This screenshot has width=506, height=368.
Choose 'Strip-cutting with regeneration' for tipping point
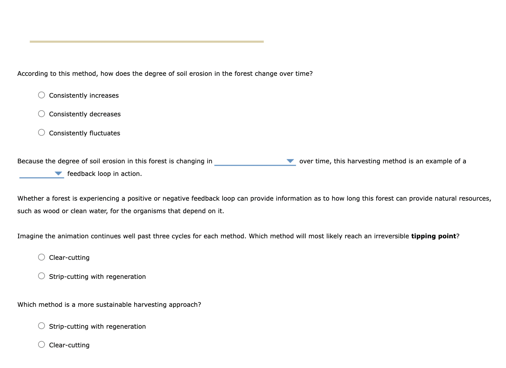(x=41, y=276)
